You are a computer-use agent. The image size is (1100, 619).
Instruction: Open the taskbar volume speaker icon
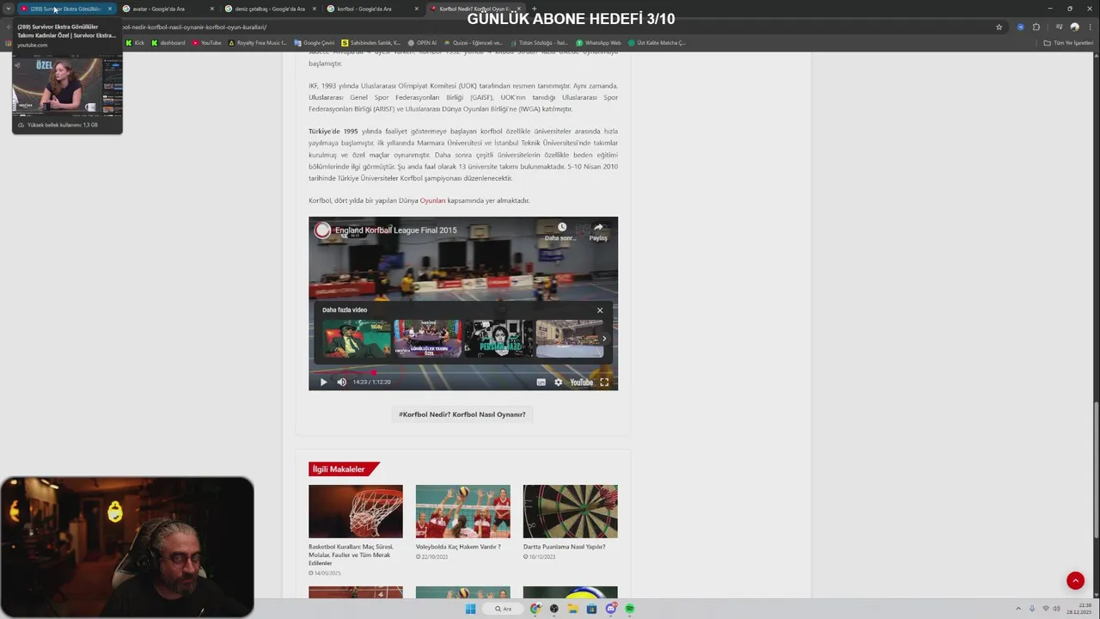(1058, 609)
